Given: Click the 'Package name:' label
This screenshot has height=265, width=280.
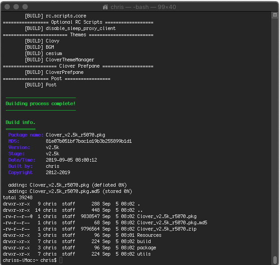Looking at the screenshot, I should tap(26, 135).
